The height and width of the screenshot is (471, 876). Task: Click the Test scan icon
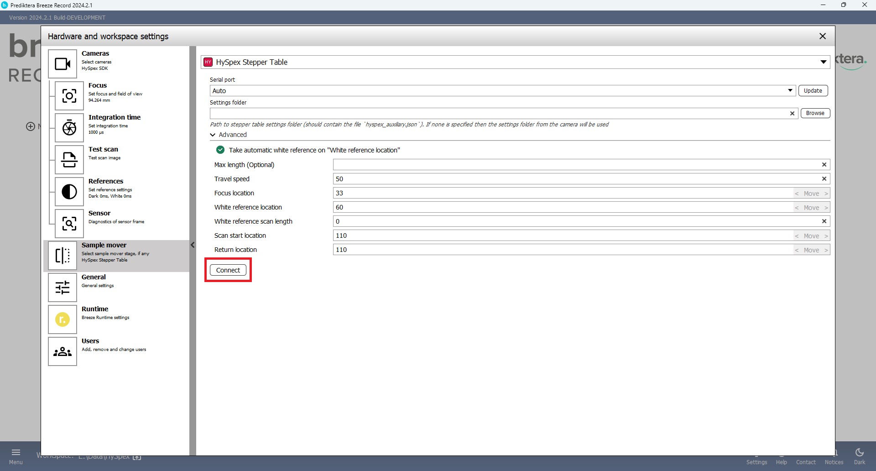pos(69,160)
